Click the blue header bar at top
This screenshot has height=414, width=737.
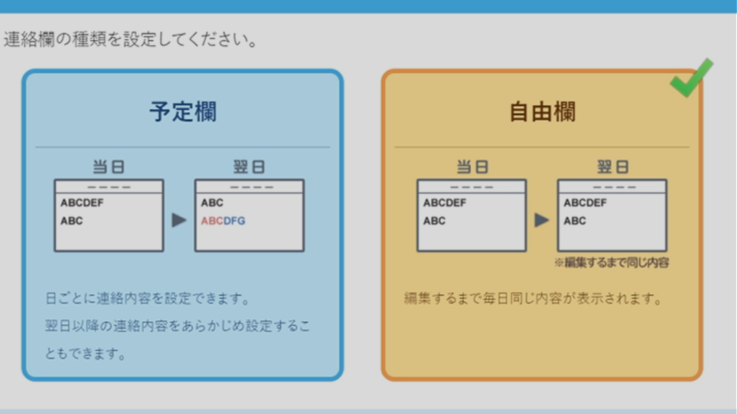368,6
